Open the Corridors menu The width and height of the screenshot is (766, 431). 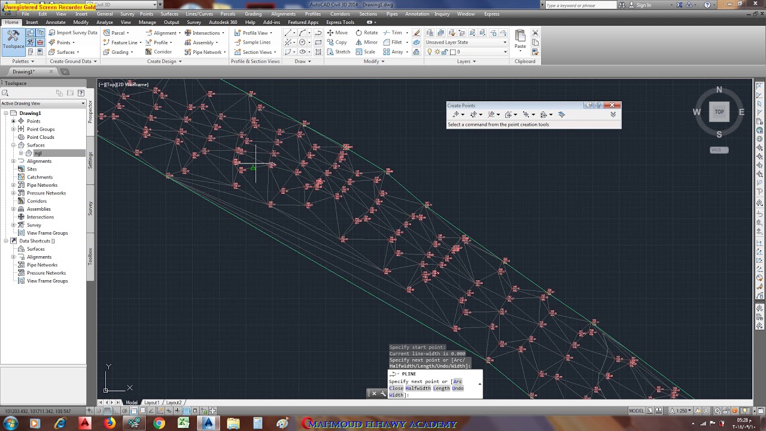pyautogui.click(x=340, y=14)
